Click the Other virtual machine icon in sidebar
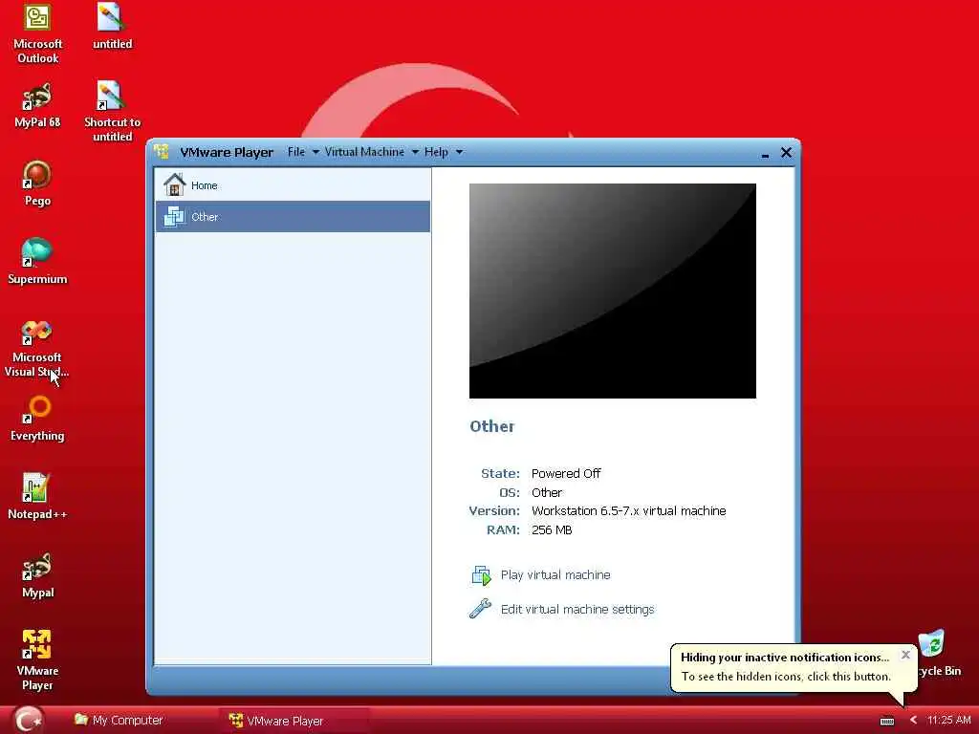This screenshot has width=979, height=734. 174,217
